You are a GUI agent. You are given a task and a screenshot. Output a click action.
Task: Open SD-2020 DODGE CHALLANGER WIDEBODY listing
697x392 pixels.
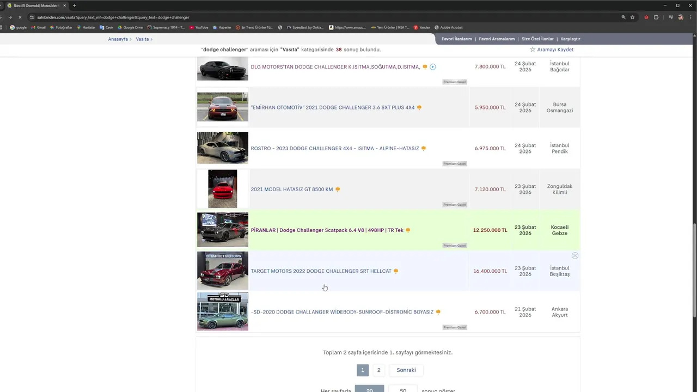click(x=342, y=312)
